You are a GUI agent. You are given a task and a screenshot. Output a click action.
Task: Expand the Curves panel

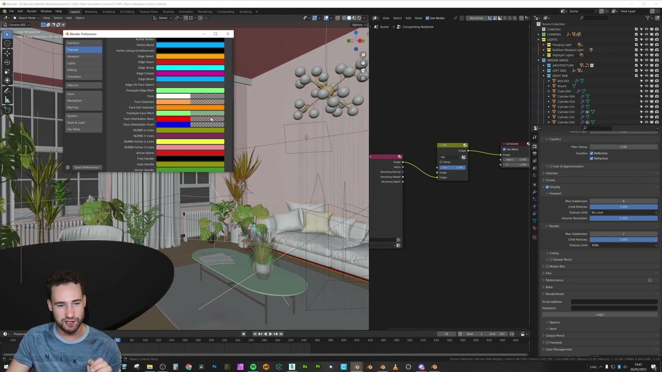(550, 180)
